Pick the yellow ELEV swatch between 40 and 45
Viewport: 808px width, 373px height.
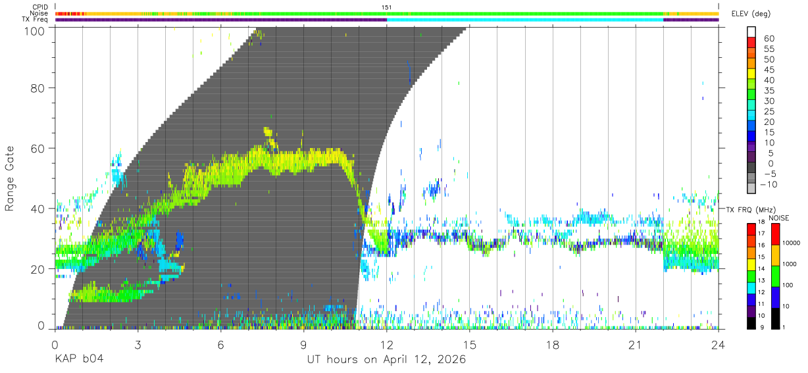tap(751, 74)
